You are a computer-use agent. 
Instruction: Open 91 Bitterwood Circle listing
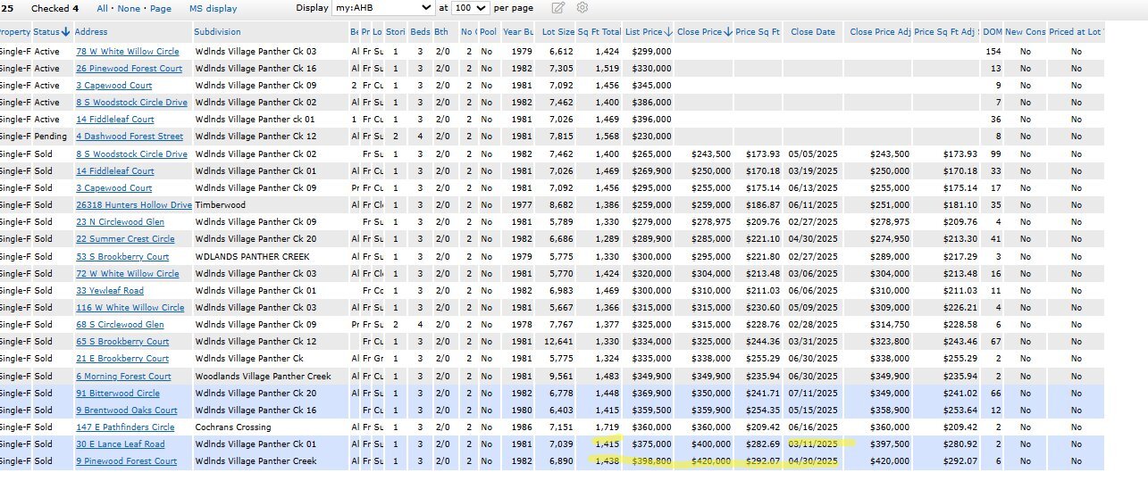point(118,394)
